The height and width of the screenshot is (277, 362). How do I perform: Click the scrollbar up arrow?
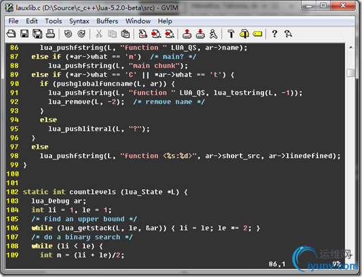point(351,47)
